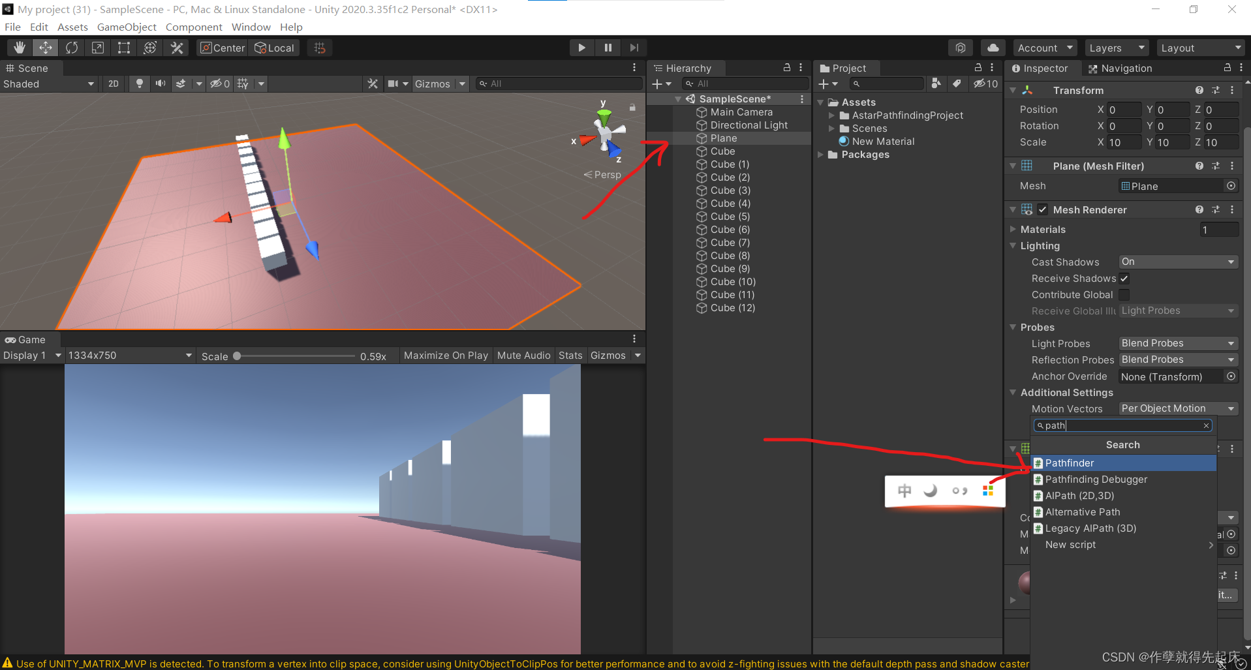Open Component menu

[x=194, y=27]
